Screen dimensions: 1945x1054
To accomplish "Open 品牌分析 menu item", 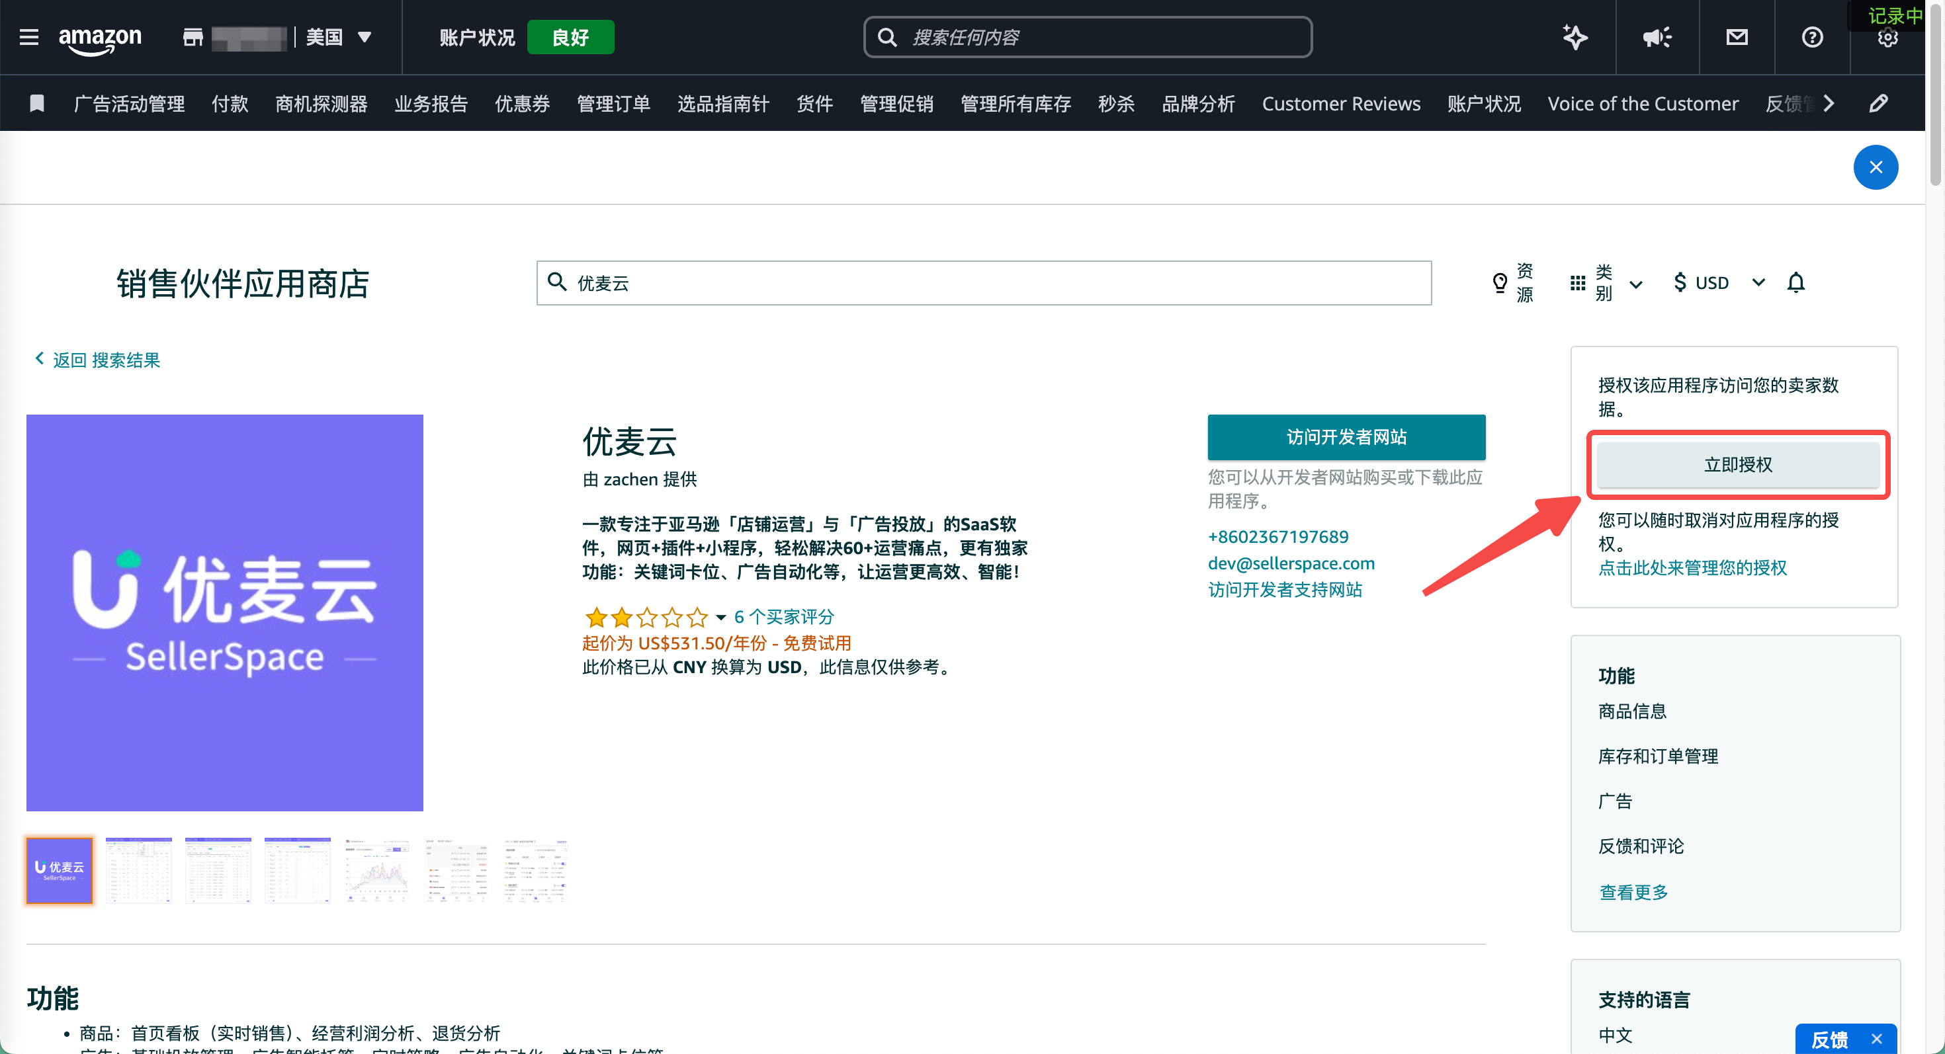I will 1198,103.
